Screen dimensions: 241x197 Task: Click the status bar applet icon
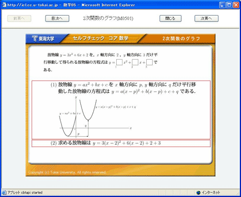4,193
